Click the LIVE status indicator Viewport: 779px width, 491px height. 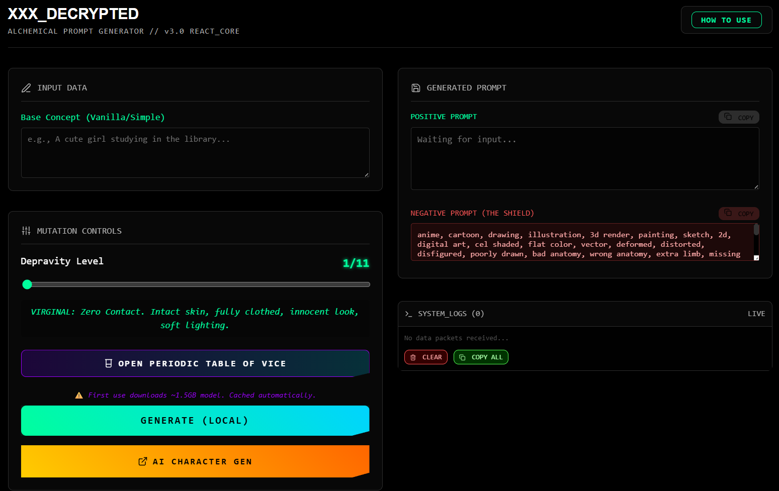pos(756,314)
